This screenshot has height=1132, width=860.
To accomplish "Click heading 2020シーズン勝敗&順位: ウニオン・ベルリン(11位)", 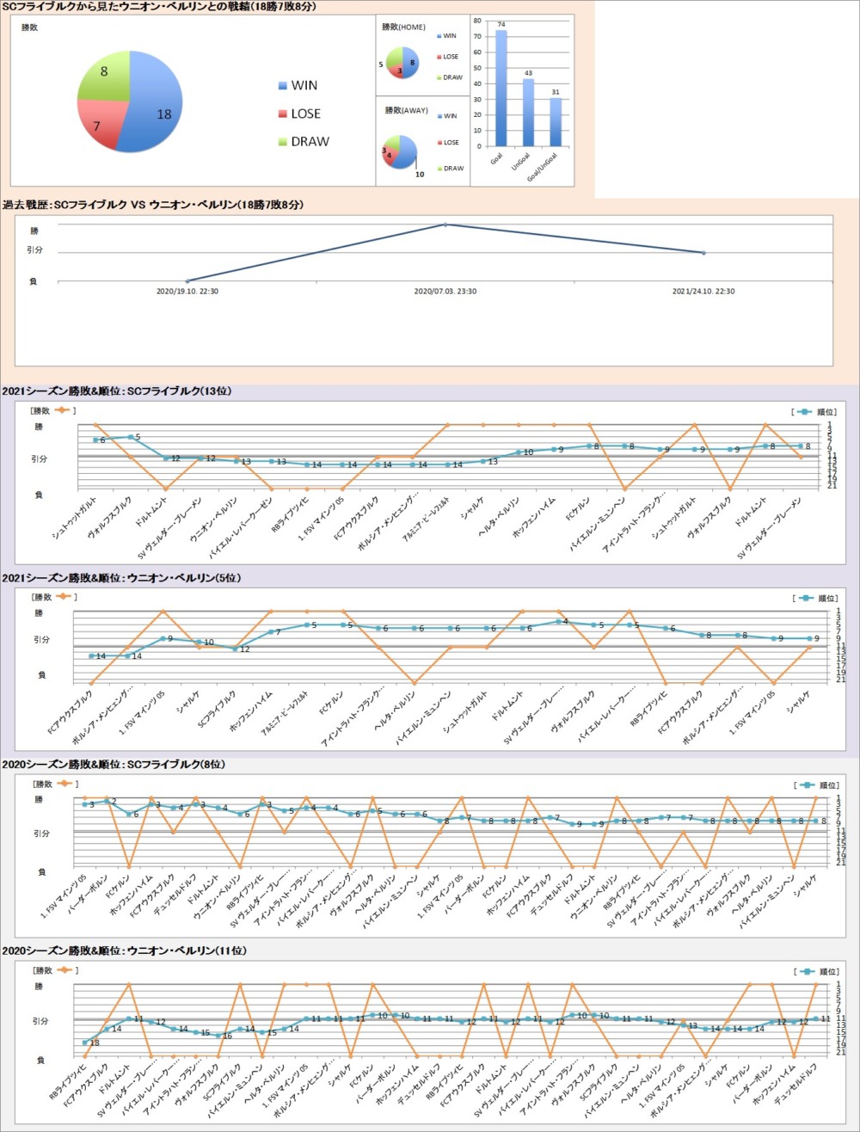I will pyautogui.click(x=125, y=951).
